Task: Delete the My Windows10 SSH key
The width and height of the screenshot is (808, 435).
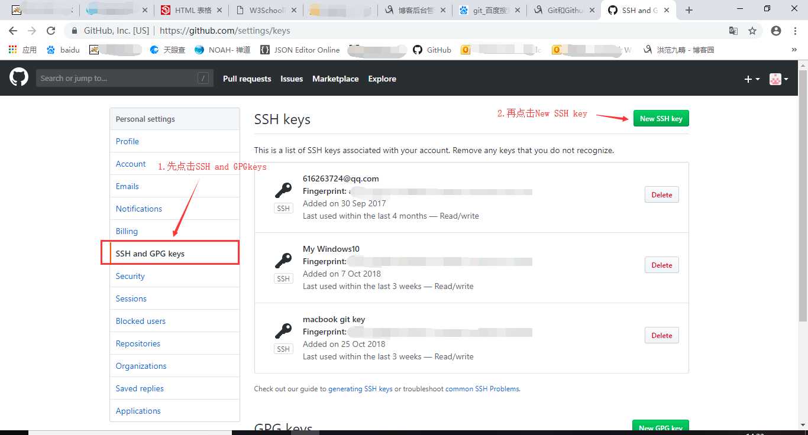Action: pos(661,265)
